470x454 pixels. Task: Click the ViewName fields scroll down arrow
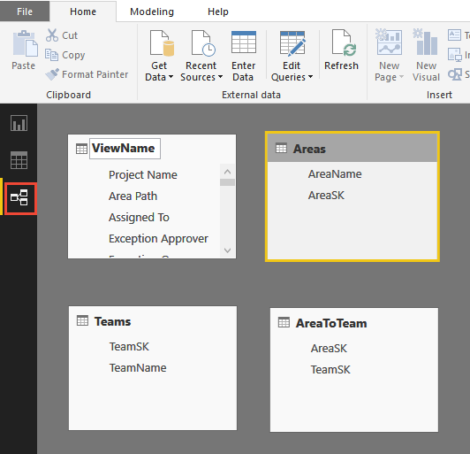(228, 250)
